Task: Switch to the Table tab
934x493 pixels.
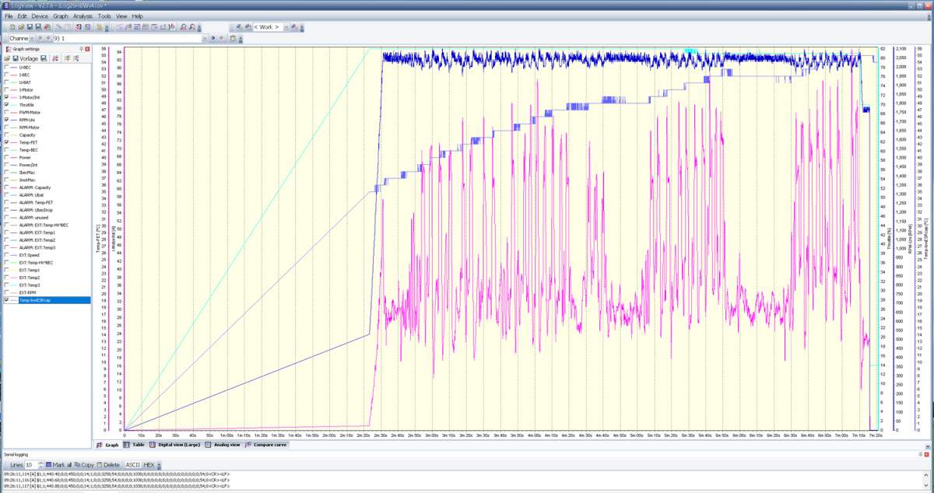Action: pyautogui.click(x=135, y=445)
